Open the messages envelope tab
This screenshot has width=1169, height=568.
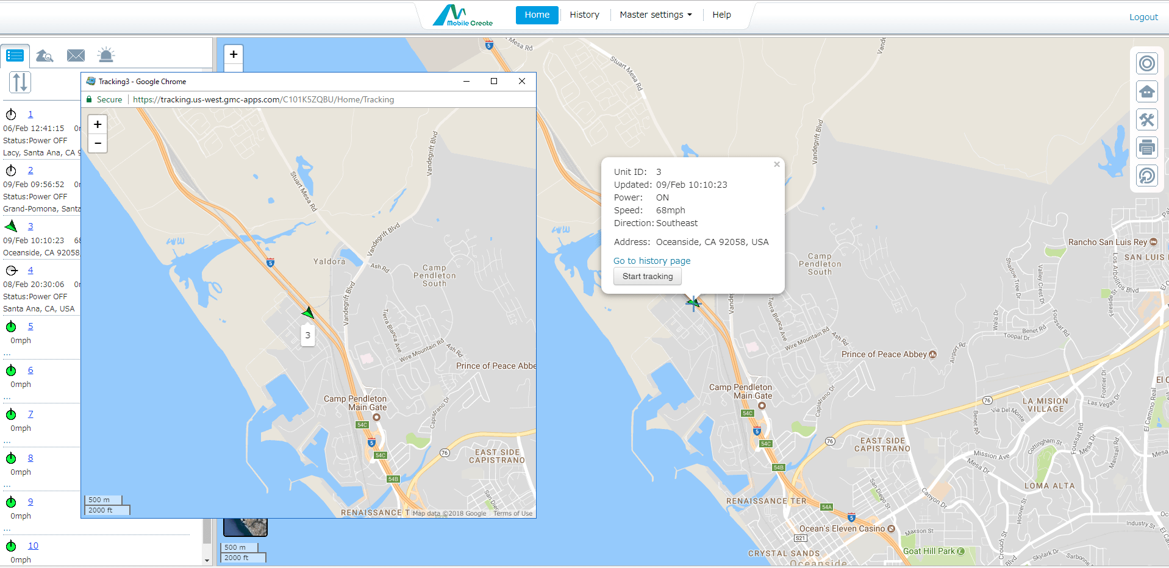click(x=76, y=55)
